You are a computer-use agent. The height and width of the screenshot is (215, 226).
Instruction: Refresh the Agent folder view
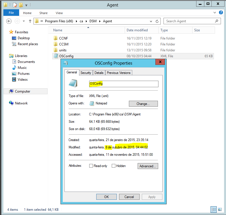point(156,21)
